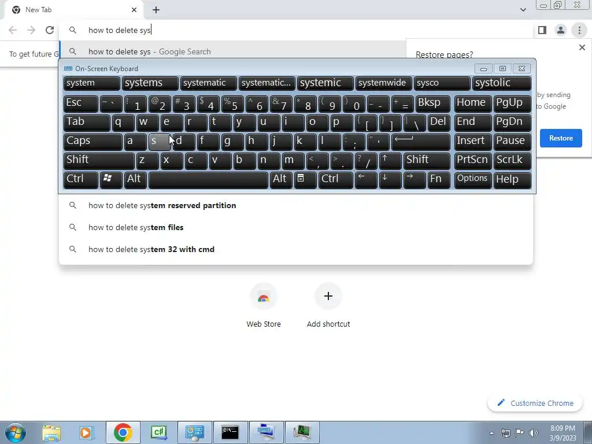Toggle the left Shift key on the keyboard
Image resolution: width=592 pixels, height=444 pixels.
(x=99, y=161)
